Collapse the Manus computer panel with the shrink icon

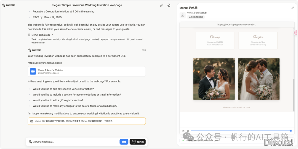pyautogui.click(x=292, y=8)
